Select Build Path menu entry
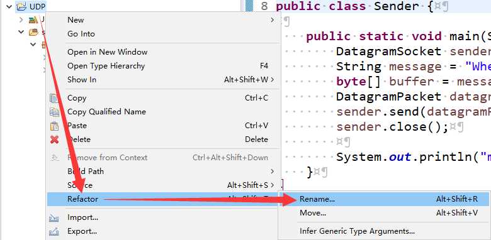491x240 pixels. (162, 172)
